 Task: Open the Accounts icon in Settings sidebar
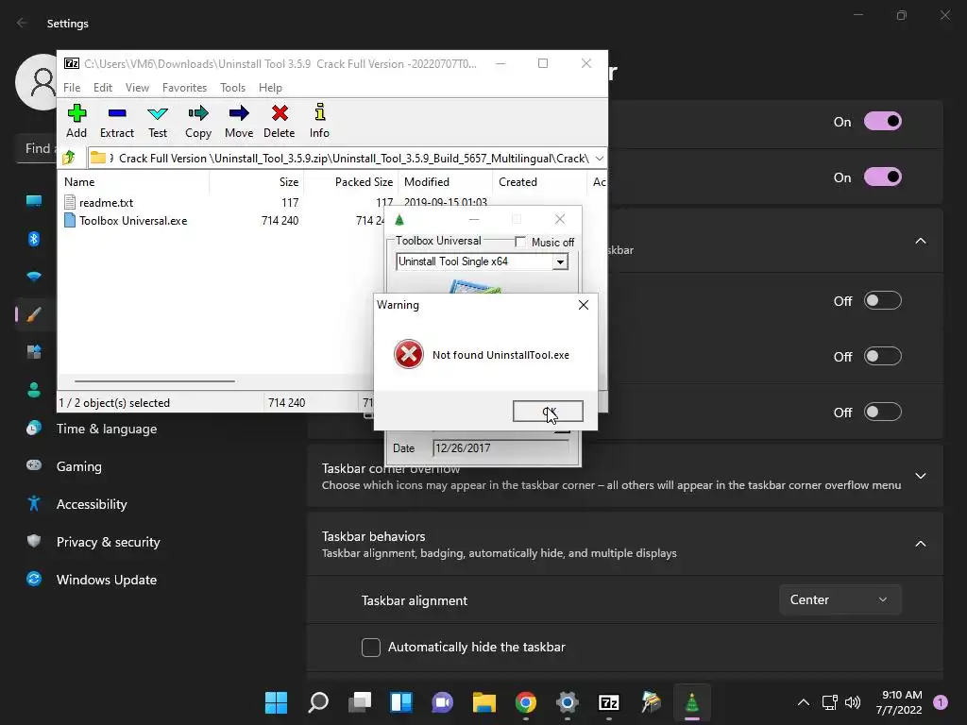tap(34, 390)
